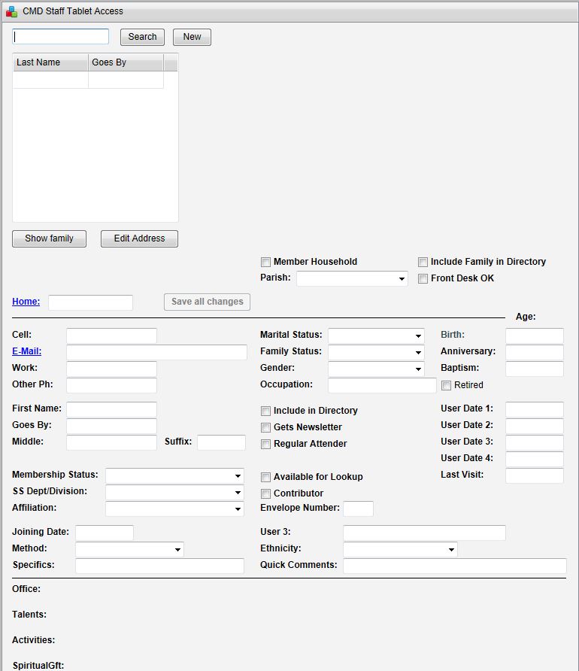
Task: Expand SS Dept/Division dropdown
Action: 174,492
